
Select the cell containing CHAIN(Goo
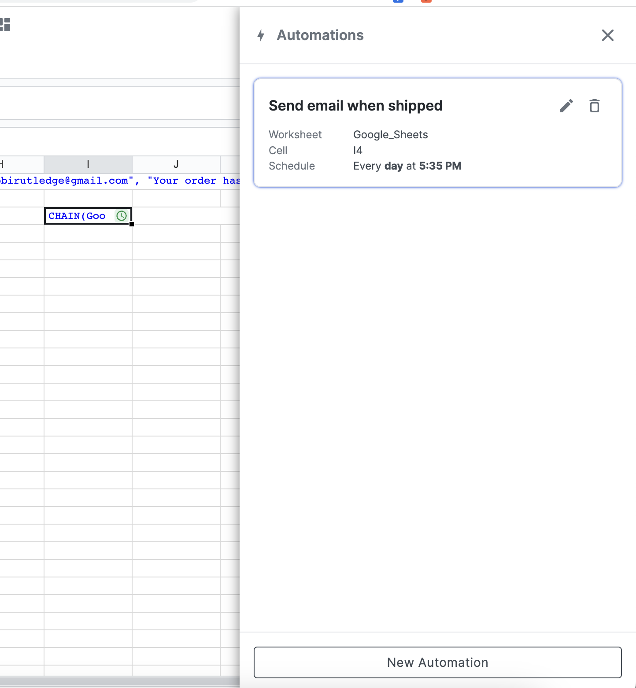88,216
